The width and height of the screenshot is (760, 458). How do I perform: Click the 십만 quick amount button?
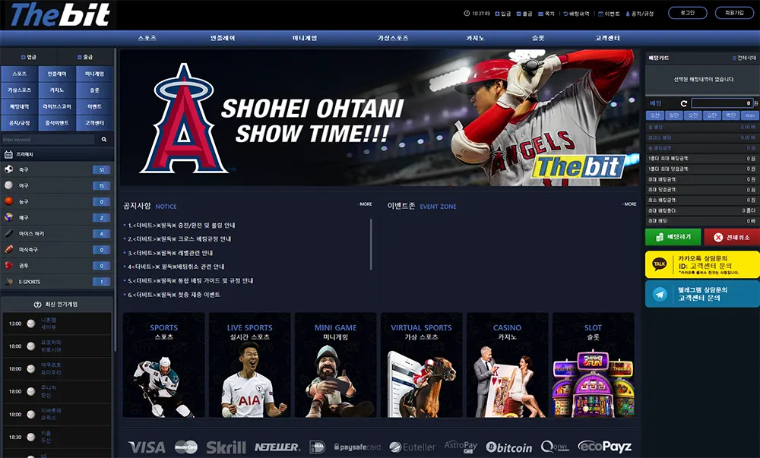click(x=712, y=115)
